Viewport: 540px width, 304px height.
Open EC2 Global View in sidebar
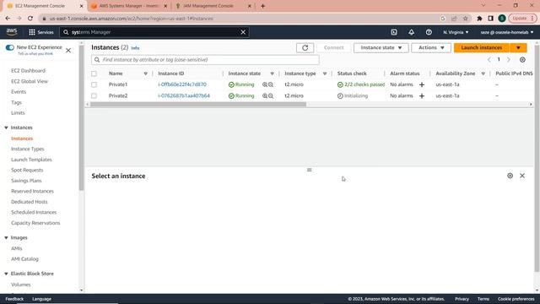coord(30,81)
